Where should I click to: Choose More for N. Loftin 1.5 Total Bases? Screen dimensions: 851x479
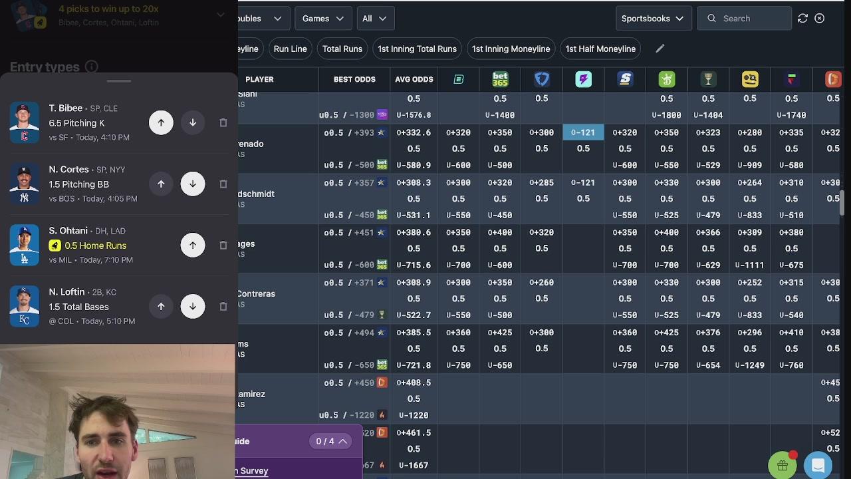click(161, 306)
